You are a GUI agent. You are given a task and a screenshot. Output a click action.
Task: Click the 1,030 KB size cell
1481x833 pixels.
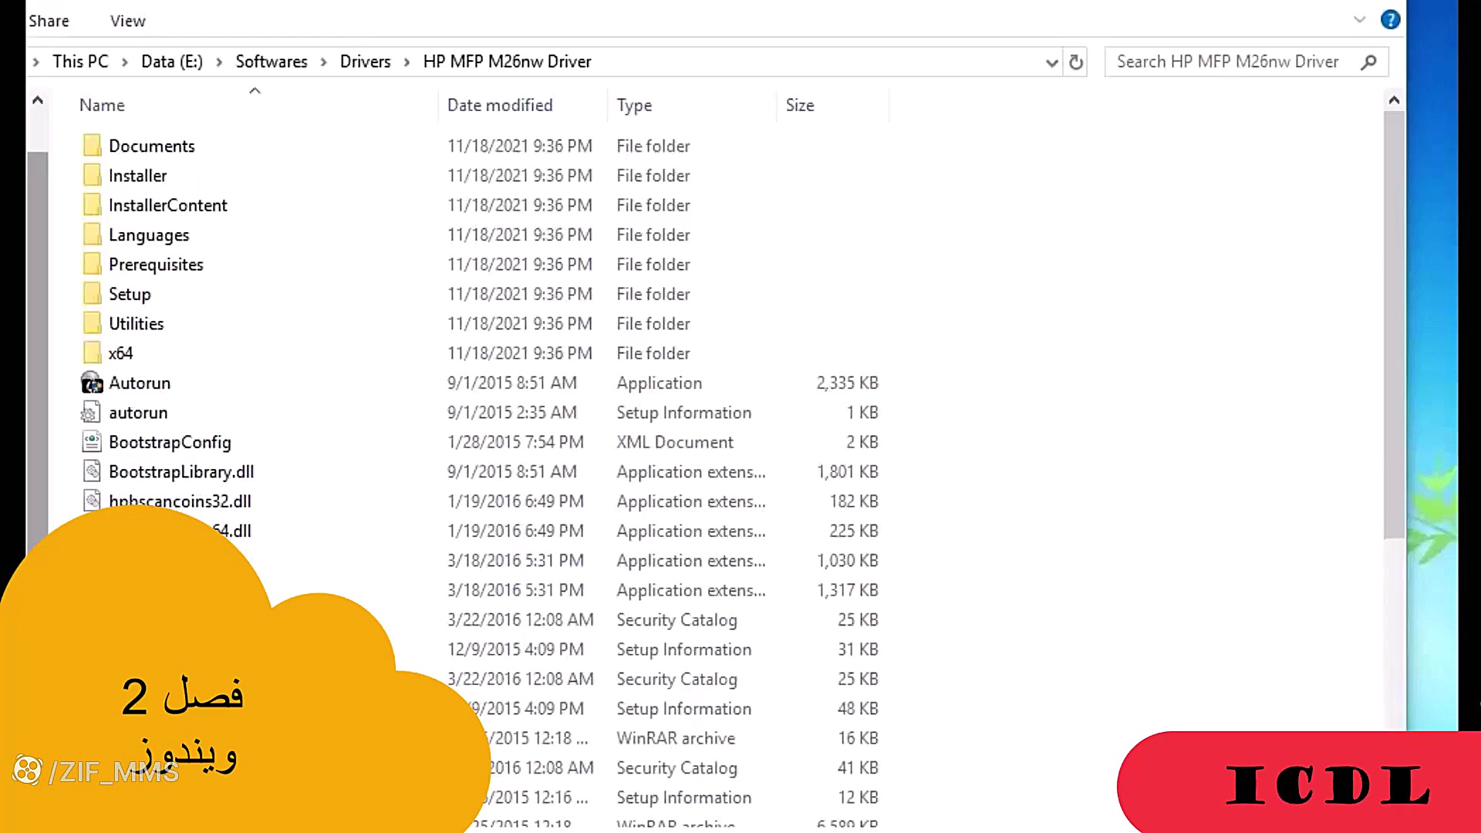[x=847, y=561]
